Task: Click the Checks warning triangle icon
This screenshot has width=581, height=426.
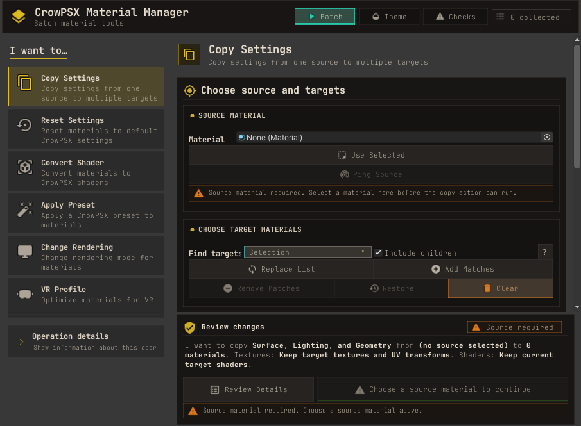Action: coord(440,17)
